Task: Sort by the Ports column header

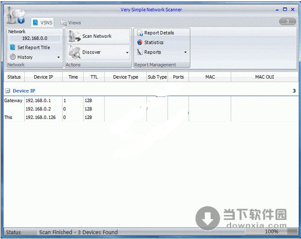Action: 178,77
